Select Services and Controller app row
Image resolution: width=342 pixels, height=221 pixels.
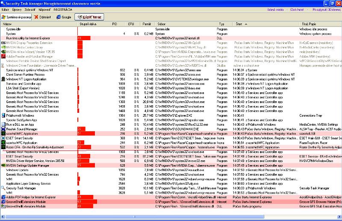[171, 83]
